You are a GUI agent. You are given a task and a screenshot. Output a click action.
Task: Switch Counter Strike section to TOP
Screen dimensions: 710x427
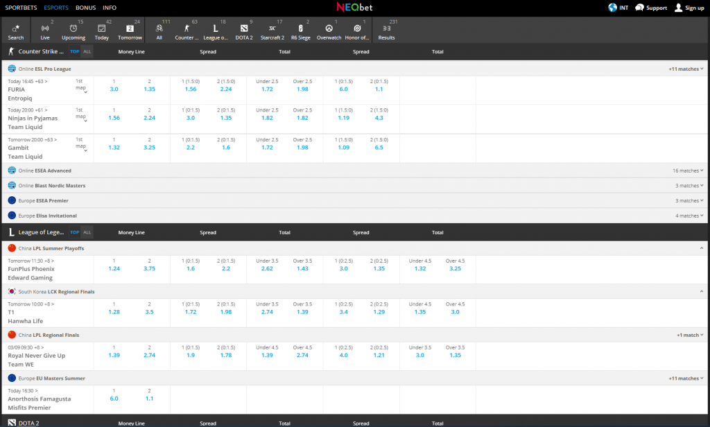click(75, 51)
